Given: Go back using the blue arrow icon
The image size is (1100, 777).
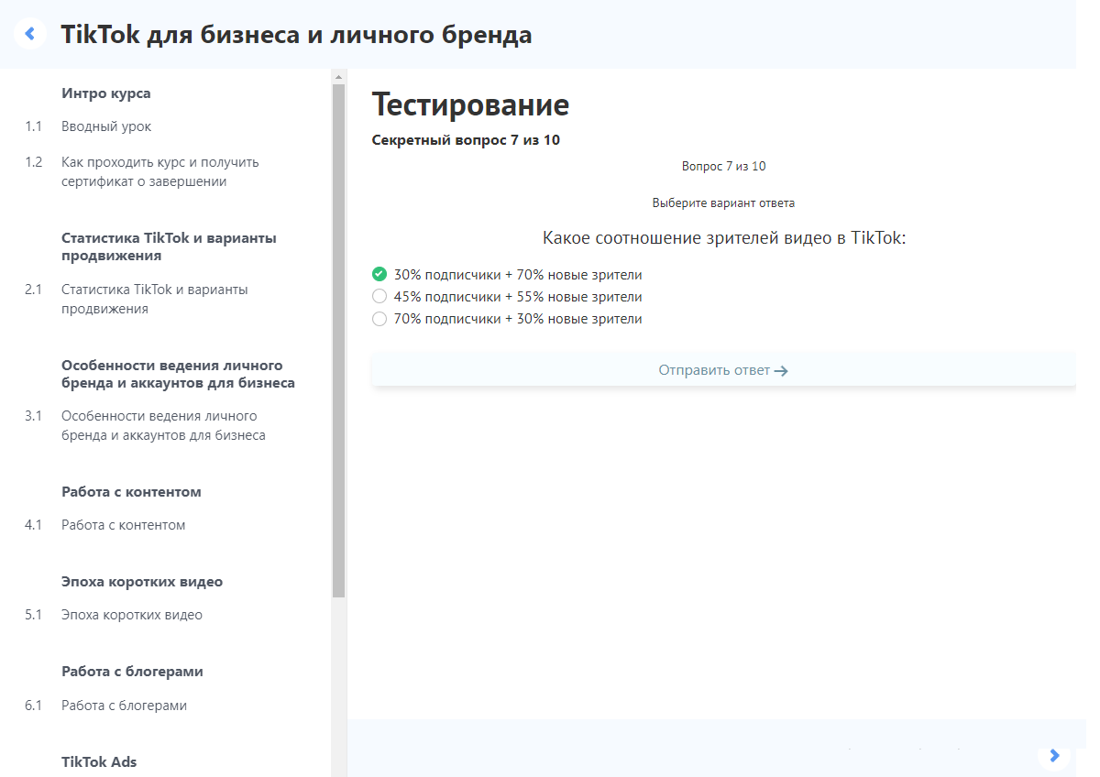Looking at the screenshot, I should pyautogui.click(x=30, y=34).
